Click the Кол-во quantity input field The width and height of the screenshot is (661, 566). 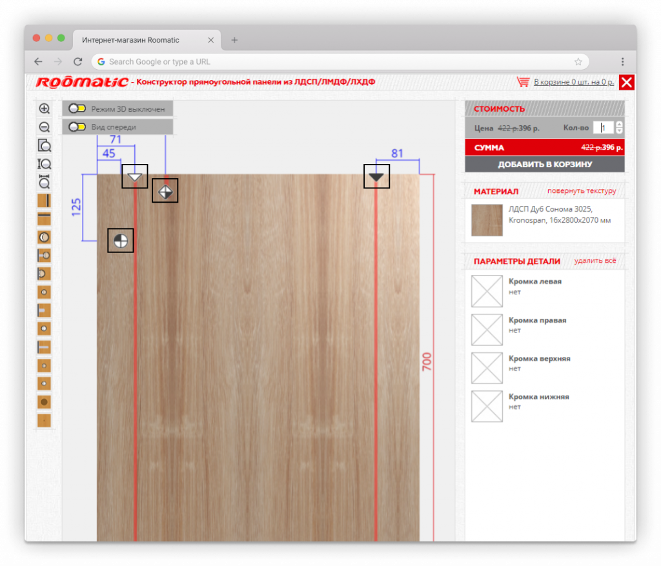(603, 128)
